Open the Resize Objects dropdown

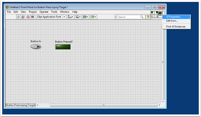pyautogui.click(x=86, y=17)
